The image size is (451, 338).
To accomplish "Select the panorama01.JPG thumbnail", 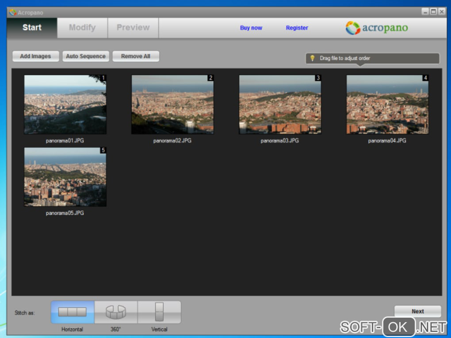I will click(x=65, y=105).
